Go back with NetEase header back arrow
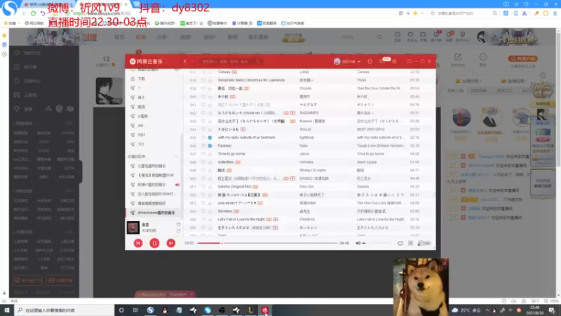The height and width of the screenshot is (316, 561). 185,61
